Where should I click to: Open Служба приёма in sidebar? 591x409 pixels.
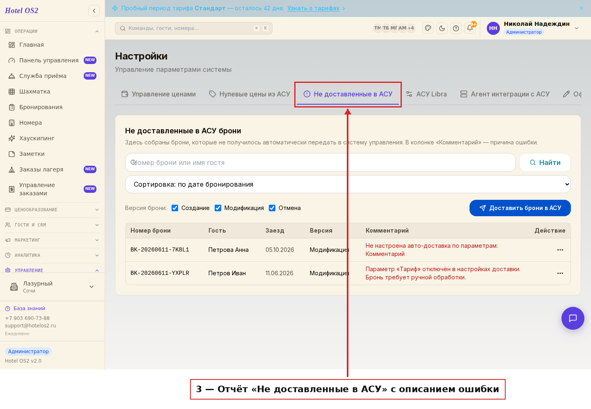tap(53, 76)
